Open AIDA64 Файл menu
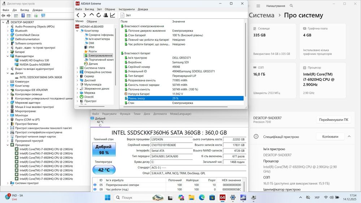Screen dimensions: 361x203 click(x=78, y=9)
